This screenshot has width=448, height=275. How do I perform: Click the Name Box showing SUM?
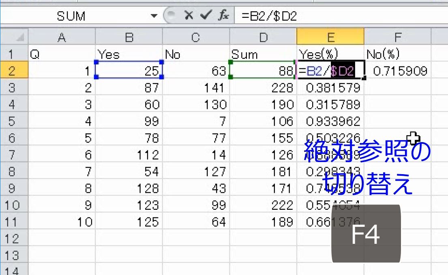tap(75, 16)
